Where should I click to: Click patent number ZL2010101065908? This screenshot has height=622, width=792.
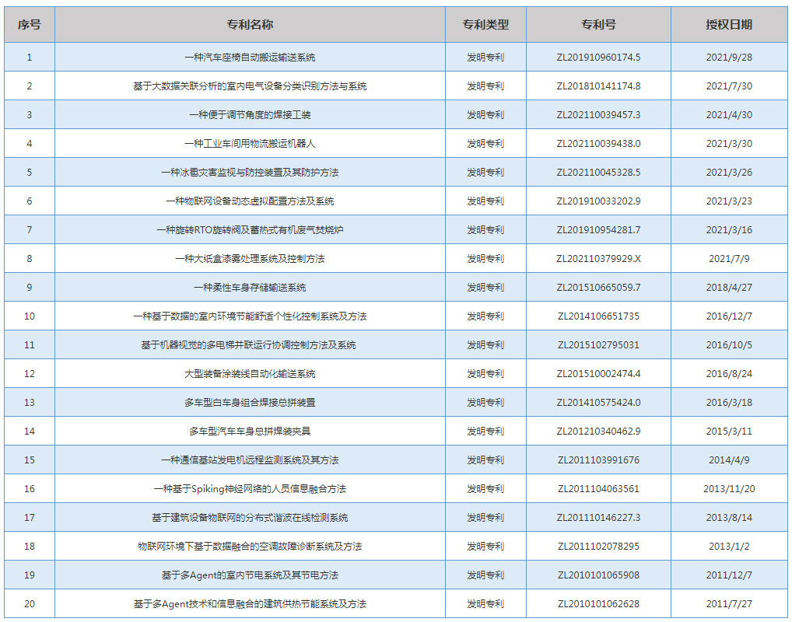598,575
